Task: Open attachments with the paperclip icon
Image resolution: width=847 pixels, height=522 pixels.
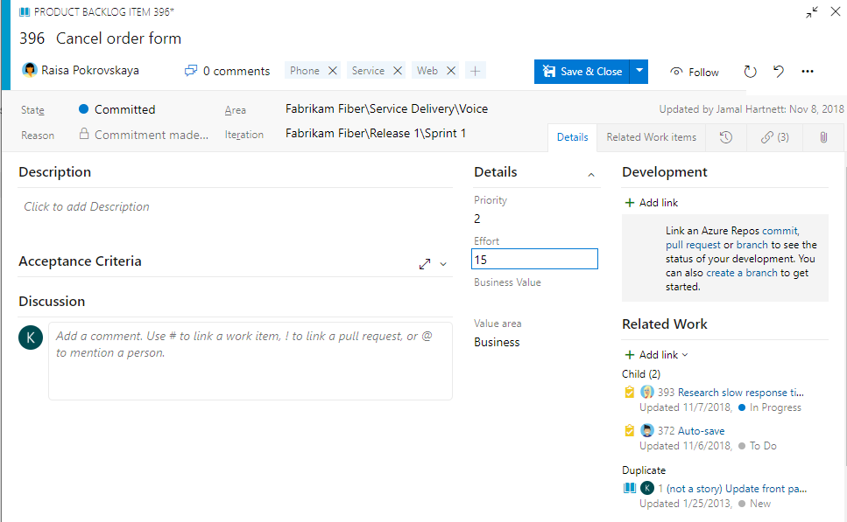Action: pyautogui.click(x=823, y=137)
